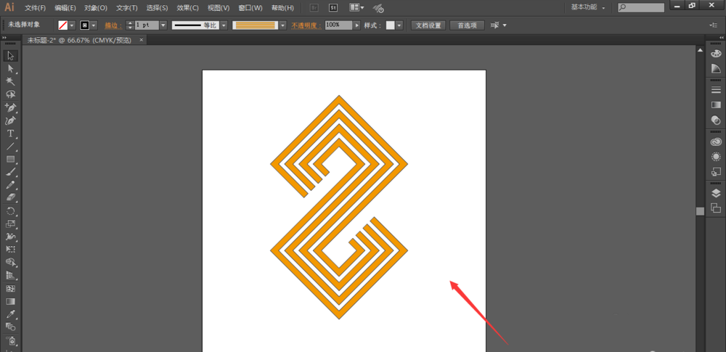
Task: Open the fill color dropdown arrow
Action: tap(72, 25)
